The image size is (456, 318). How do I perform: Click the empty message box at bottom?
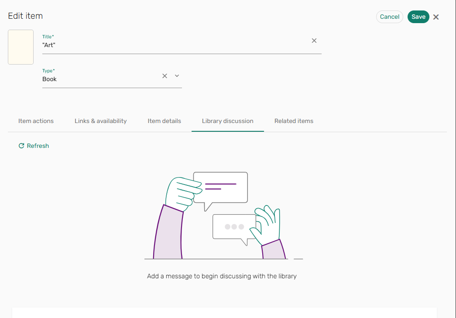tap(224, 313)
